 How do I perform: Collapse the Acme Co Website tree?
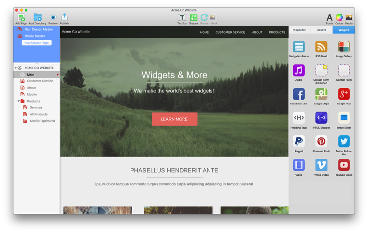coord(16,68)
